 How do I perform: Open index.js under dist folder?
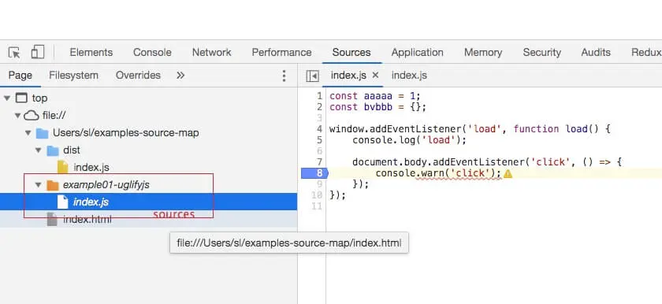[x=91, y=168]
